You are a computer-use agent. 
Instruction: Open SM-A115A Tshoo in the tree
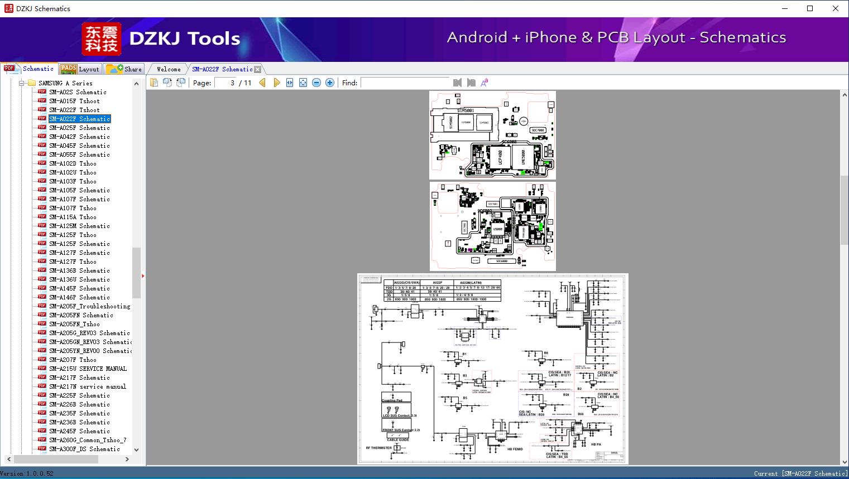tap(73, 217)
